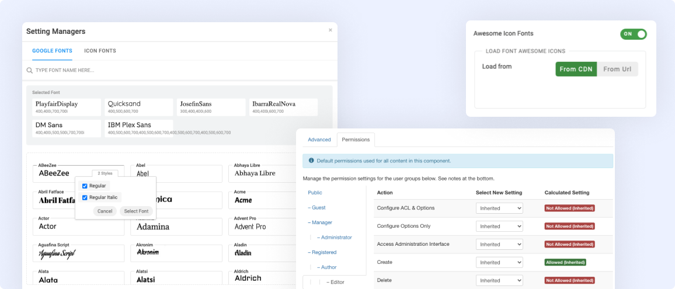Choose the Adamina font preview
675x289 pixels.
click(x=176, y=227)
